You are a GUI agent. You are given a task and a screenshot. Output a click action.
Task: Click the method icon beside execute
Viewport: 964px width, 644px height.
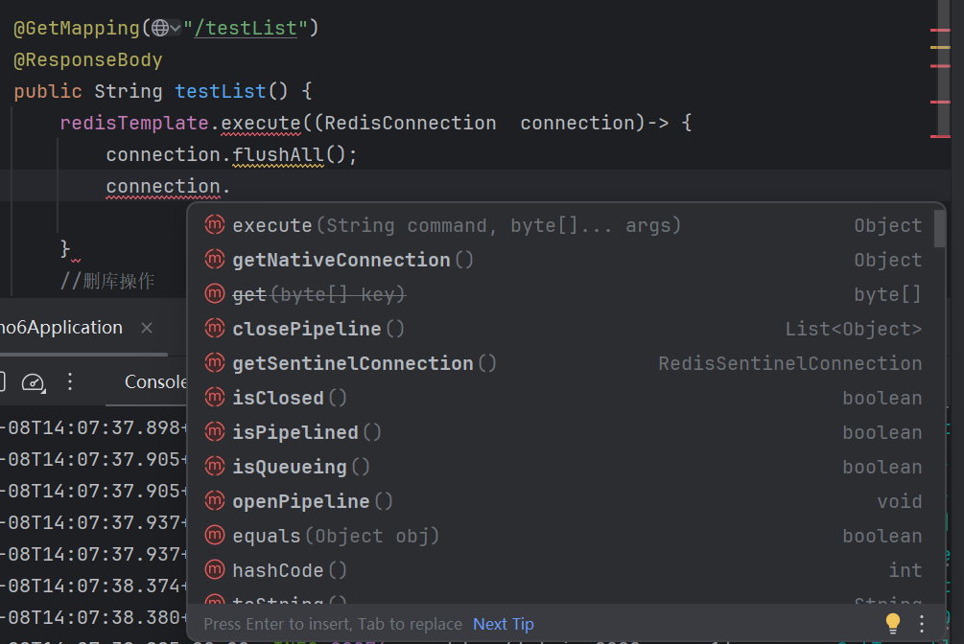tap(215, 225)
